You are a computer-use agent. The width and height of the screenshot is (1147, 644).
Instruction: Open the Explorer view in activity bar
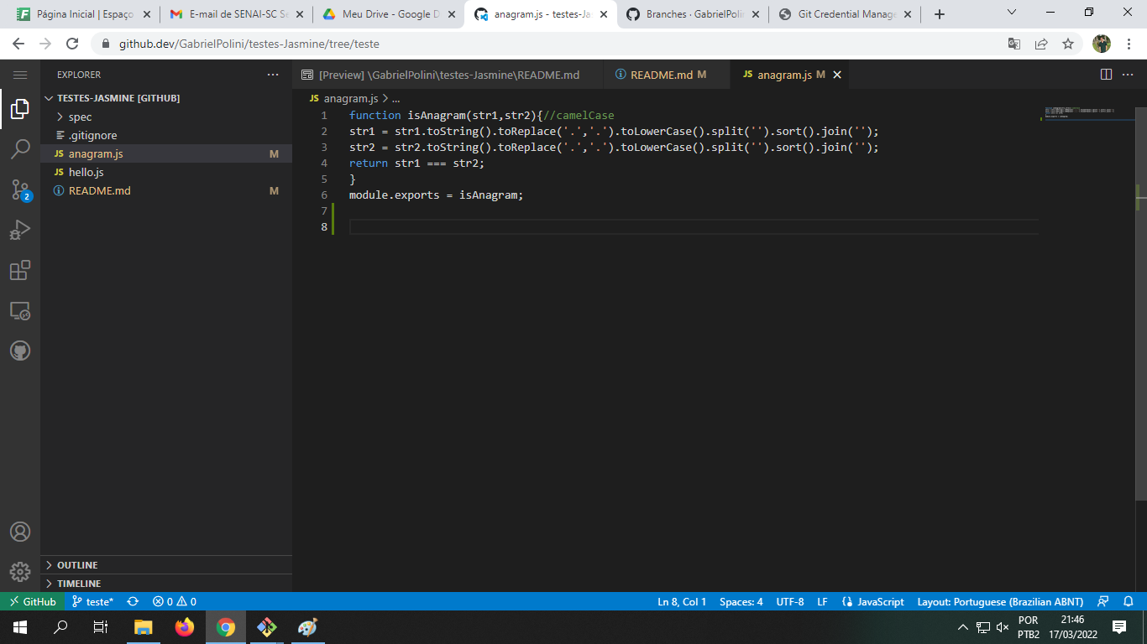(x=20, y=109)
